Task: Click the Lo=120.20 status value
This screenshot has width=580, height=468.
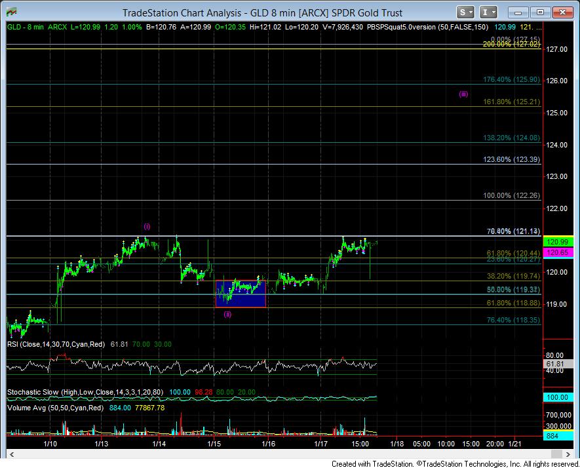Action: pyautogui.click(x=301, y=27)
